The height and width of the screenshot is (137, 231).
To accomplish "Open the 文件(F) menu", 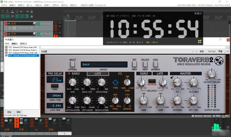I will point(4,5).
